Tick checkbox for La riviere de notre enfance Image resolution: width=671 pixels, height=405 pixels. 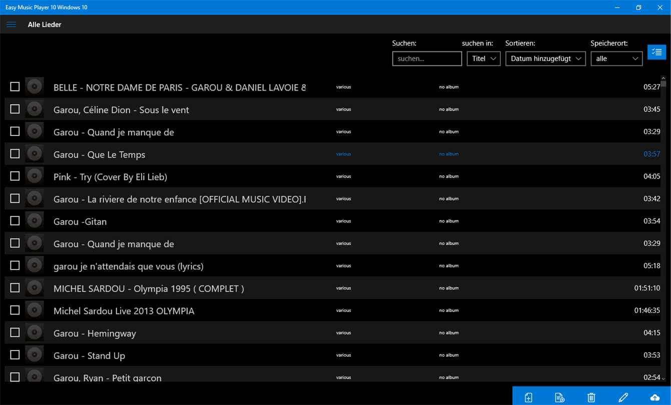pos(15,198)
